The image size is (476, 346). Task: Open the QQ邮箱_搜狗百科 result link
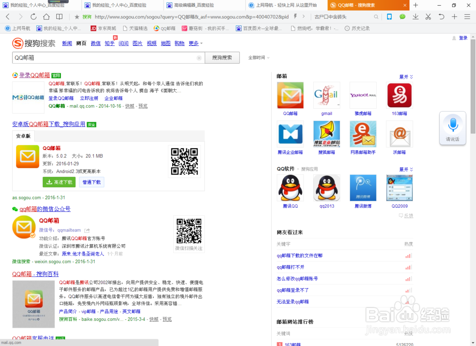[35, 274]
